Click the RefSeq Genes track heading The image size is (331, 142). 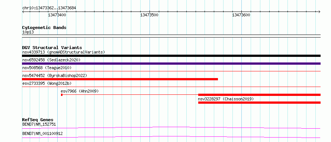click(x=38, y=120)
